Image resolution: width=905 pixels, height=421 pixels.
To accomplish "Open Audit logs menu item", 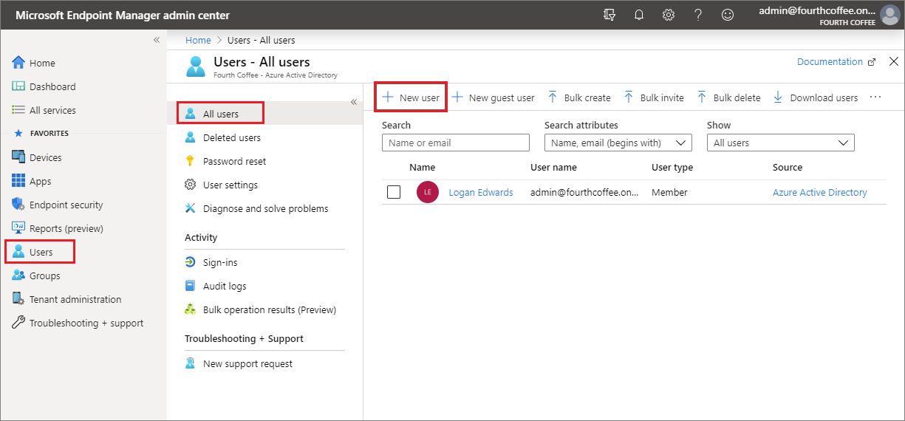I will pyautogui.click(x=225, y=286).
